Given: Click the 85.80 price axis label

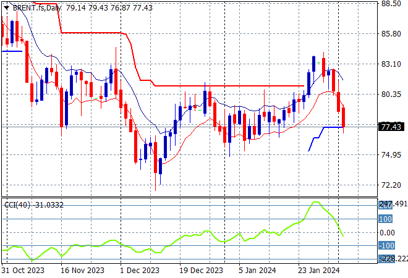Looking at the screenshot, I should (x=391, y=34).
